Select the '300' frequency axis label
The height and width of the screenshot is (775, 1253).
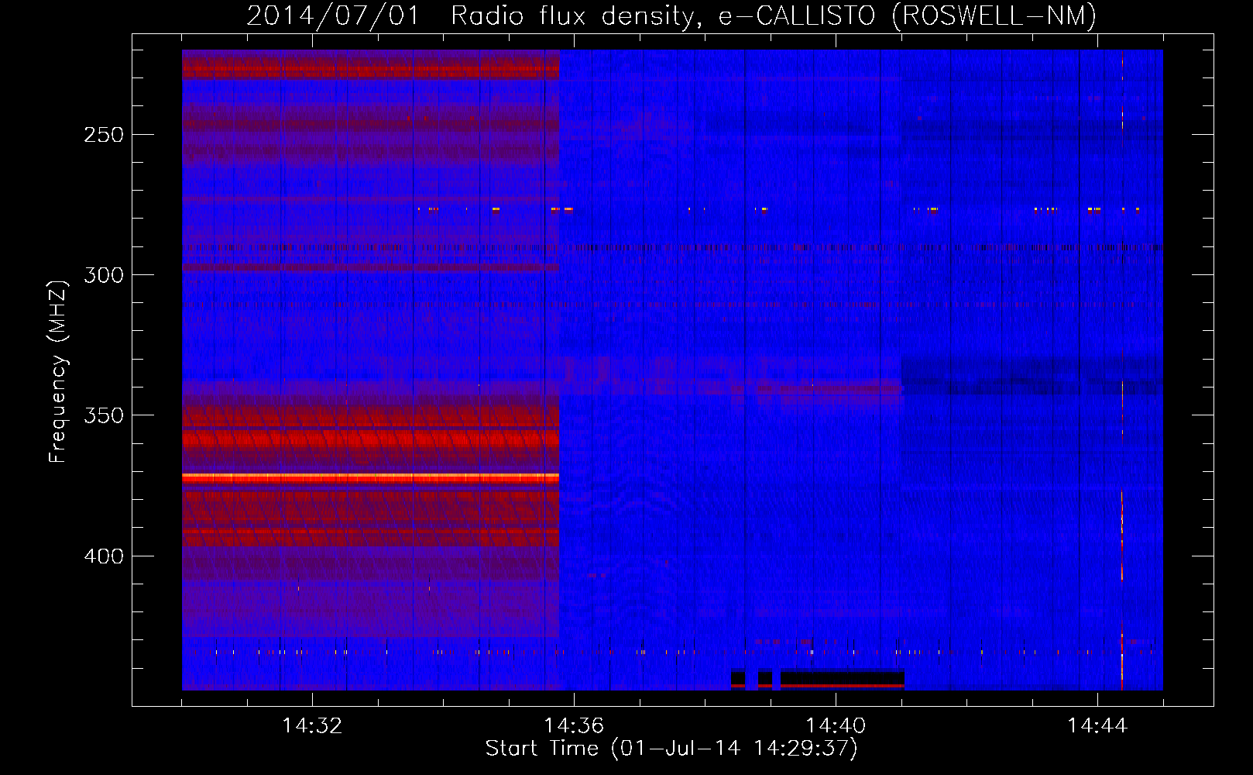point(104,275)
